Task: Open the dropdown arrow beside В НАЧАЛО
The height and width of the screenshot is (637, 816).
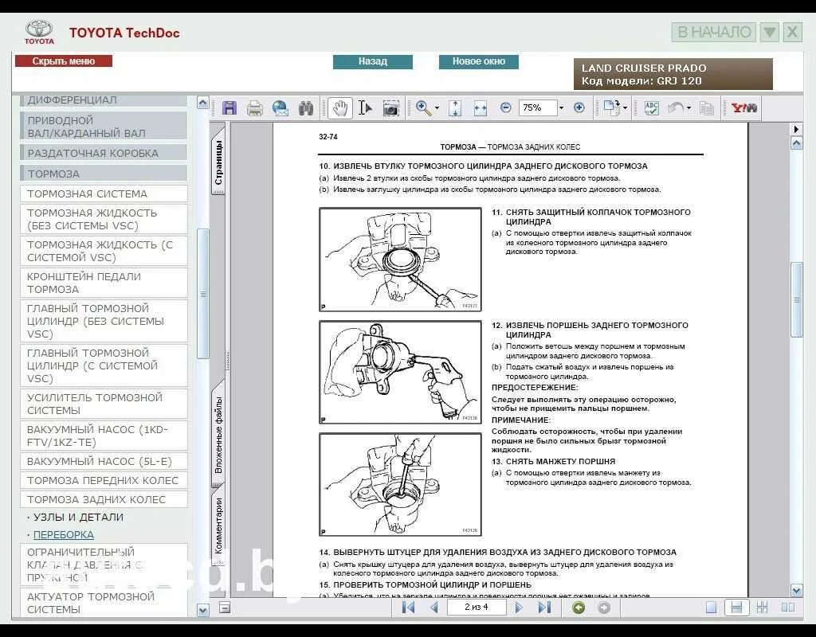Action: click(x=769, y=32)
